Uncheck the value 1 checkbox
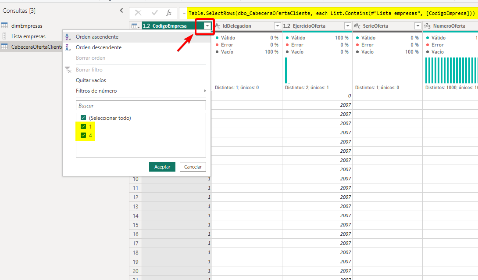The width and height of the screenshot is (478, 280). click(83, 127)
